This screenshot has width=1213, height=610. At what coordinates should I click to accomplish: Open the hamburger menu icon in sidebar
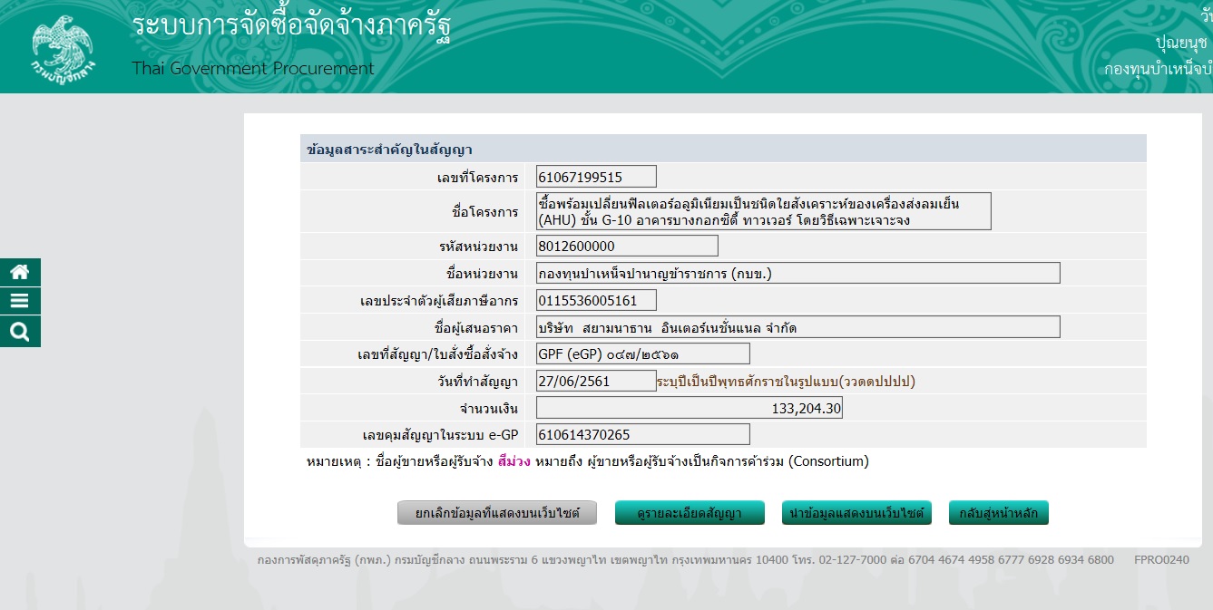(x=20, y=302)
